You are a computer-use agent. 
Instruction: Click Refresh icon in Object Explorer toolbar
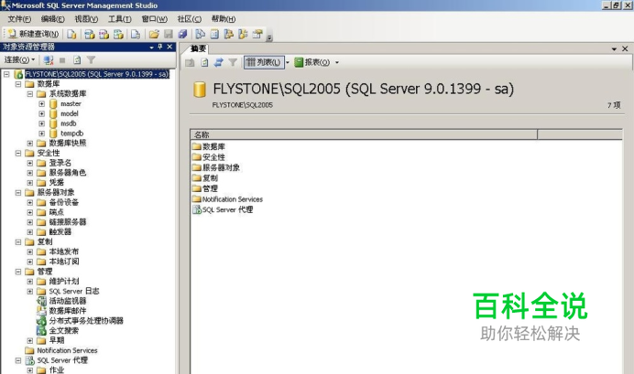(77, 60)
